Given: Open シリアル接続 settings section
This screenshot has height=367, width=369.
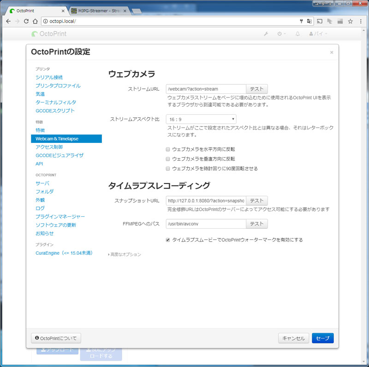Looking at the screenshot, I should pyautogui.click(x=49, y=77).
